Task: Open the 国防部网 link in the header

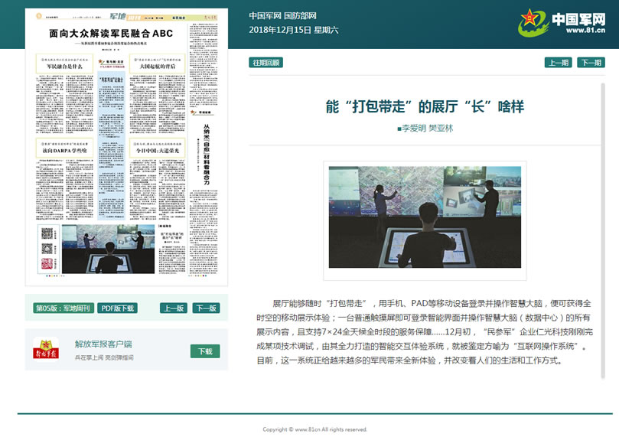Action: coord(300,15)
